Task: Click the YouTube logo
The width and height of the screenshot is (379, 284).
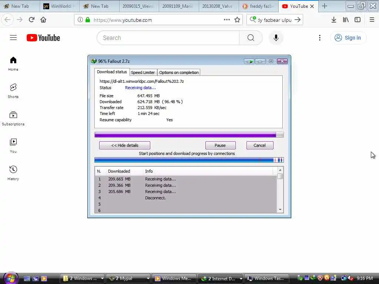Action: click(43, 38)
